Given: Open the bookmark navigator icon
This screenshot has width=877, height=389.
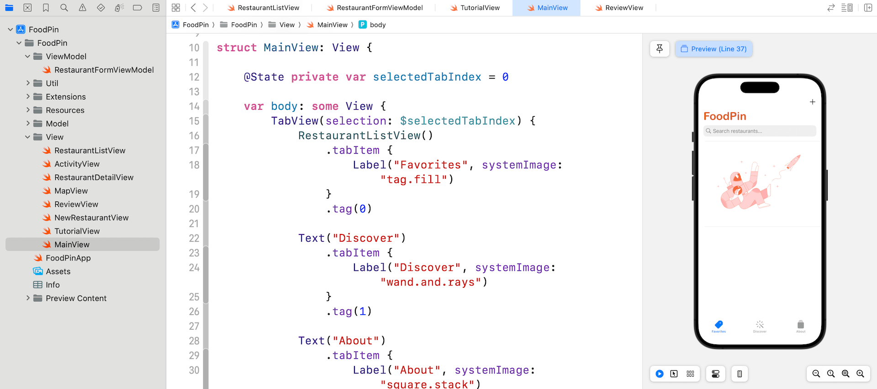Looking at the screenshot, I should [x=46, y=8].
